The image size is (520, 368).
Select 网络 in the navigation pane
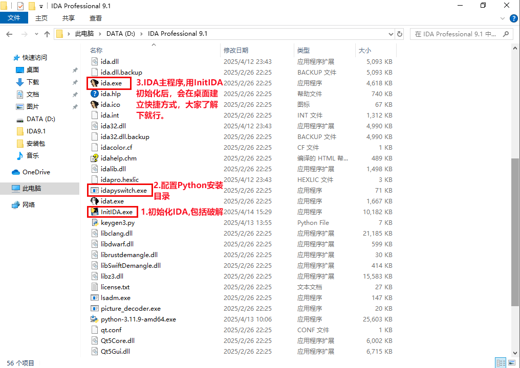pyautogui.click(x=29, y=205)
